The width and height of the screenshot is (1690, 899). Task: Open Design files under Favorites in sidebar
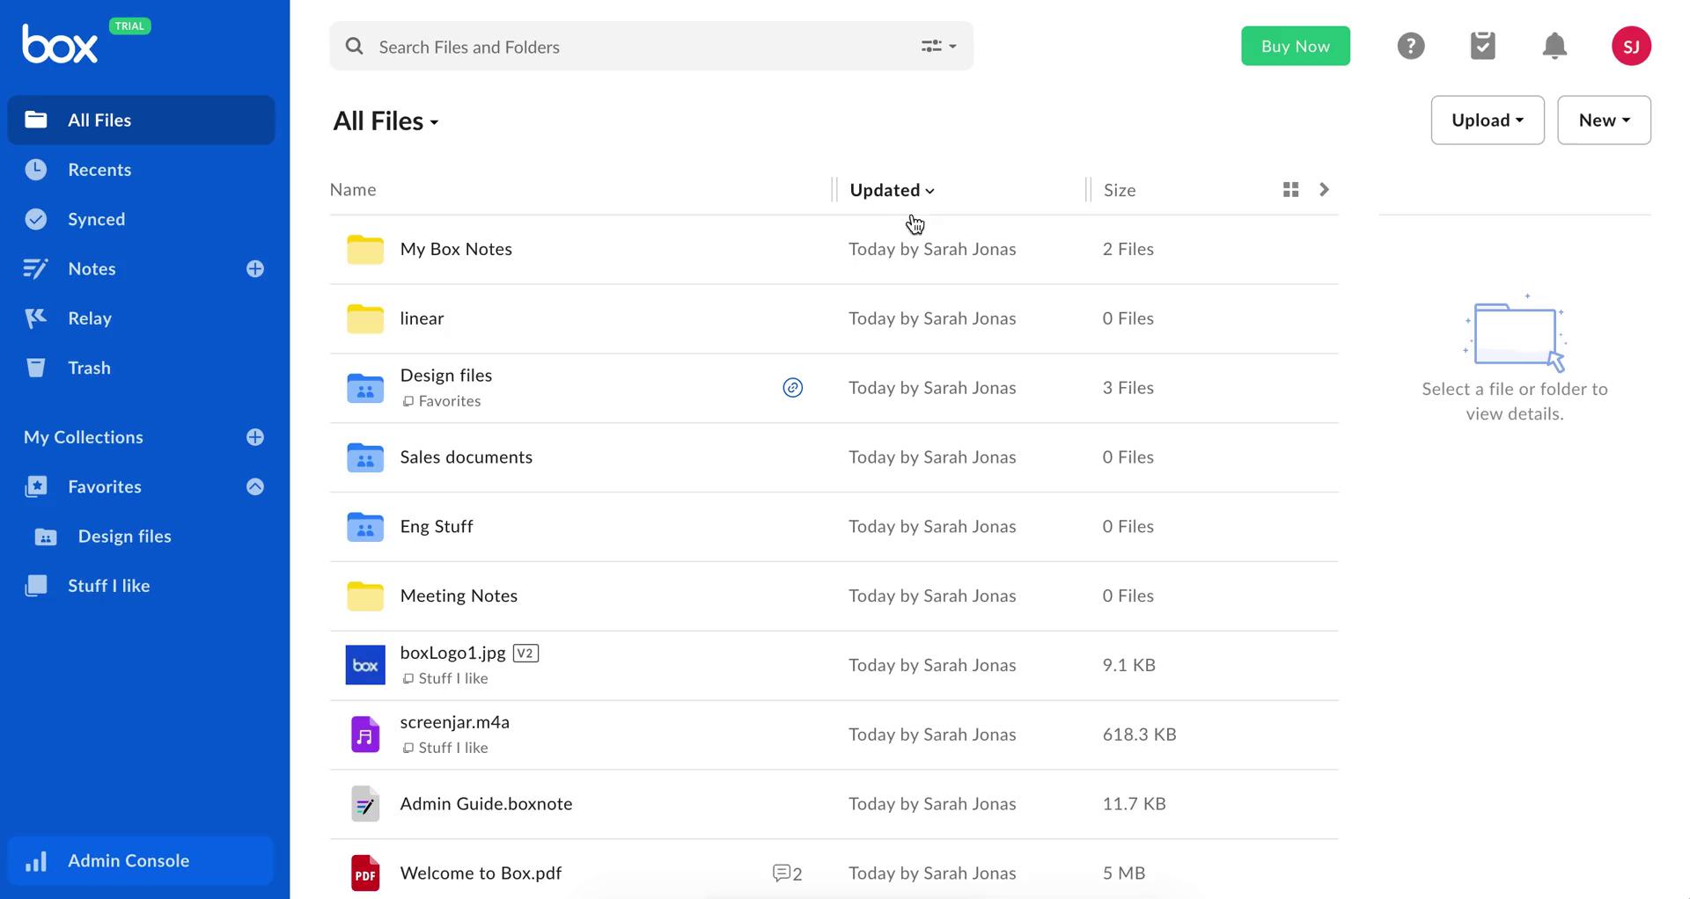(x=124, y=537)
